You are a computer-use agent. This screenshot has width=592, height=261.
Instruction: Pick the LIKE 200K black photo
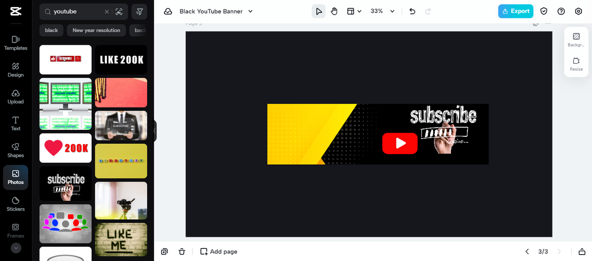point(121,60)
